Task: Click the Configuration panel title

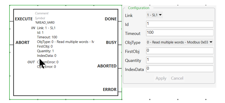Action: pyautogui.click(x=139, y=8)
